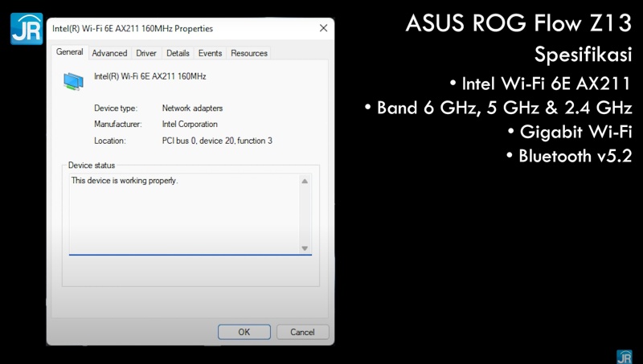This screenshot has height=364, width=643.
Task: Confirm with the OK button
Action: (244, 332)
